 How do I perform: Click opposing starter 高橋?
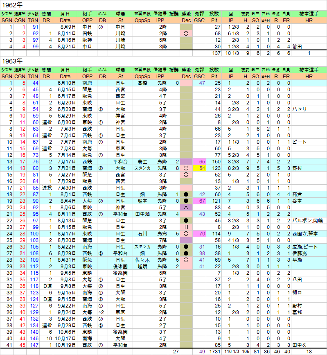tap(142, 83)
